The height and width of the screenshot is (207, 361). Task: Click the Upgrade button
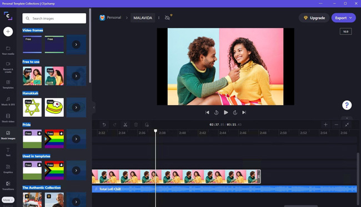tap(314, 18)
